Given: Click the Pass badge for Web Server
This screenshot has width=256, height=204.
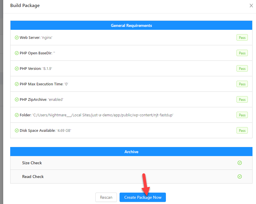Looking at the screenshot, I should click(x=242, y=38).
